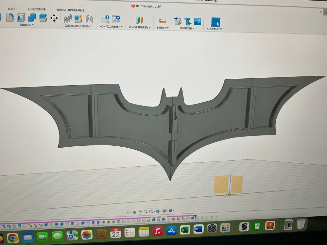Select the Offset Face tool icon
327x245 pixels.
click(43, 18)
